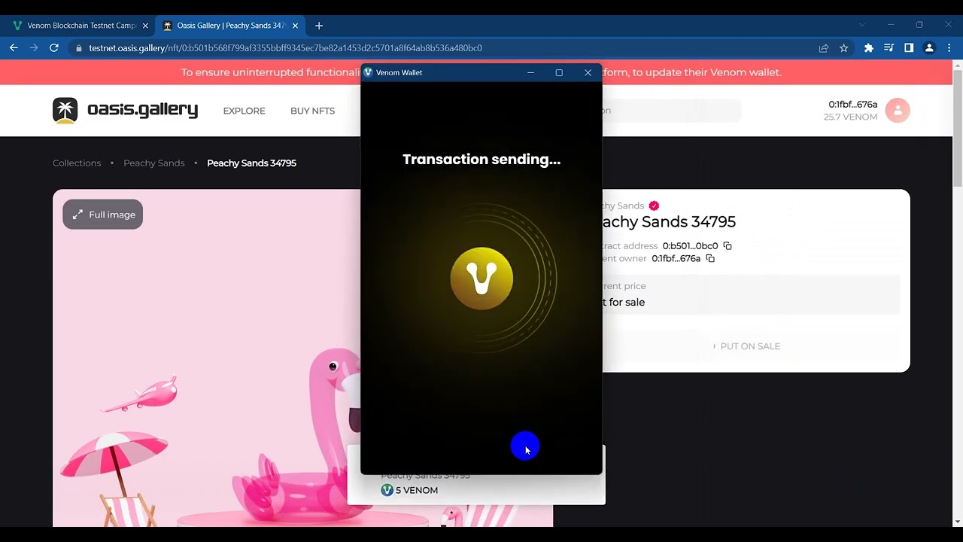Image resolution: width=963 pixels, height=542 pixels.
Task: Click the wallet address 0:1fbf...676a in the header
Action: pyautogui.click(x=852, y=104)
